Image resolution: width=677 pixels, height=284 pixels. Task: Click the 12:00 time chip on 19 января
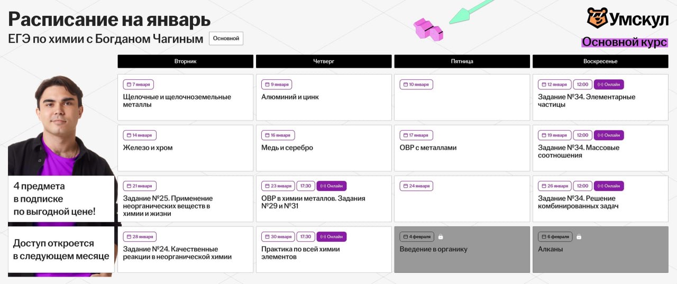click(582, 135)
